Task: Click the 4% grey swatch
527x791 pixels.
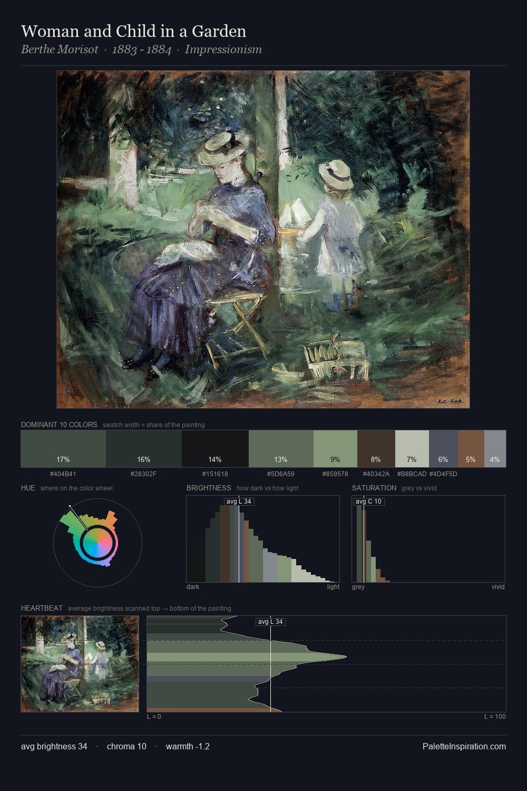Action: click(495, 449)
